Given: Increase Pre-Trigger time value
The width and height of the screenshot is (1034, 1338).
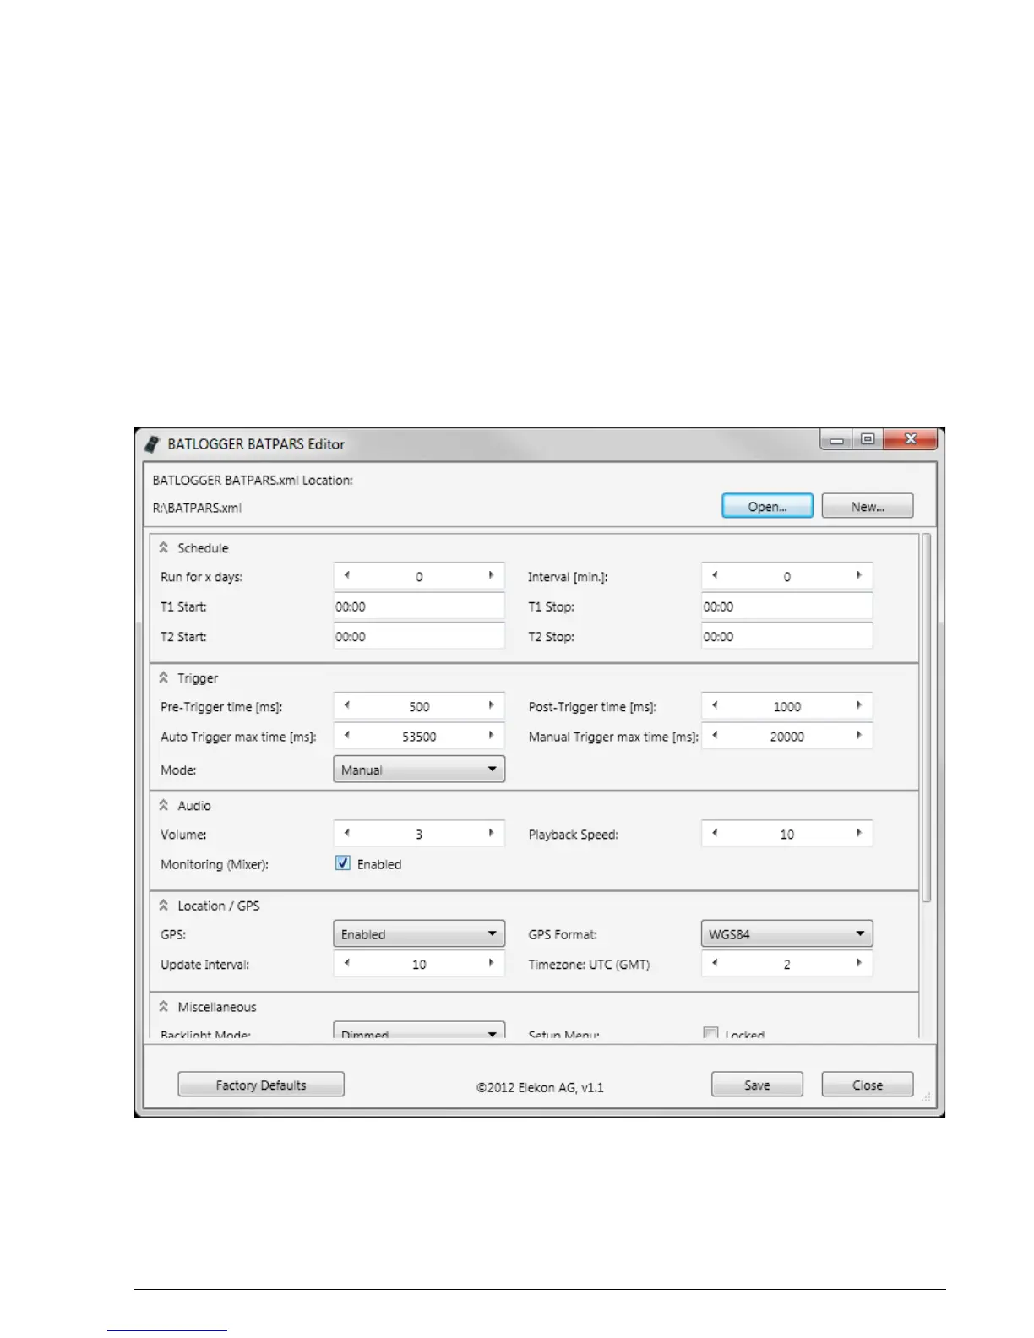Looking at the screenshot, I should 491,705.
